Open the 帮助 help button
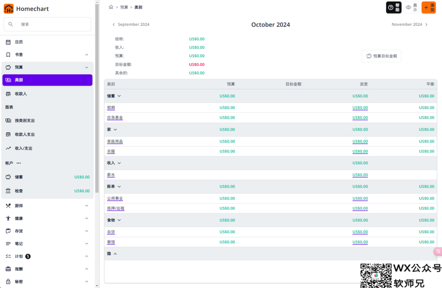The height and width of the screenshot is (288, 442). point(394,7)
